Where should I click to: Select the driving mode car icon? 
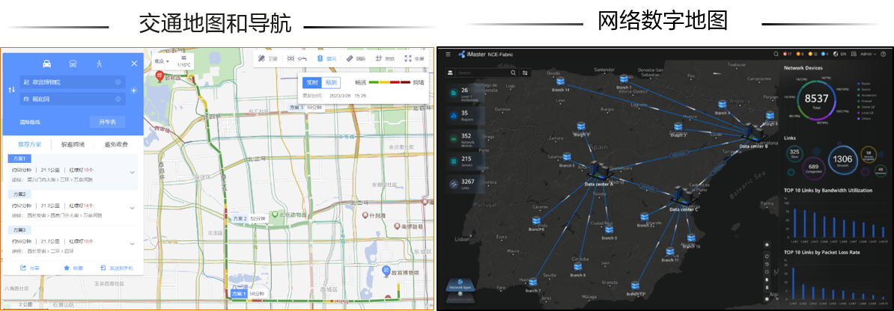pos(46,64)
